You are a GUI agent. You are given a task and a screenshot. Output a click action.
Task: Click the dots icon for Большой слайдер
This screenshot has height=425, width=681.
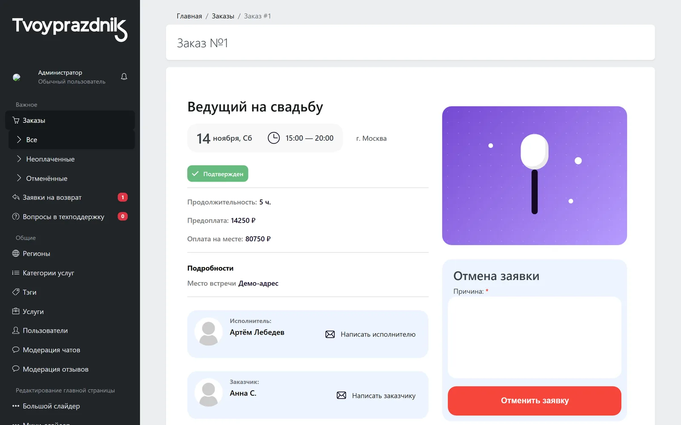click(x=16, y=406)
